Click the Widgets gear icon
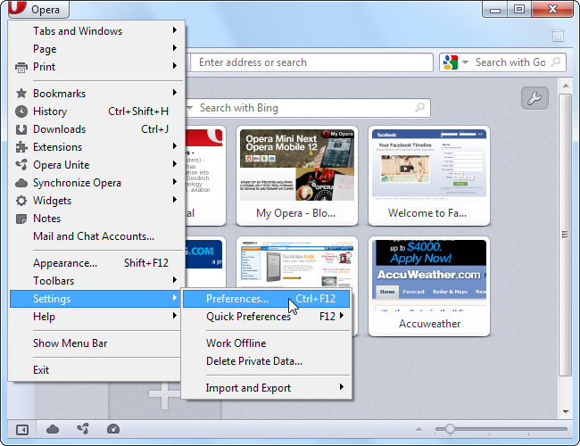 (21, 201)
